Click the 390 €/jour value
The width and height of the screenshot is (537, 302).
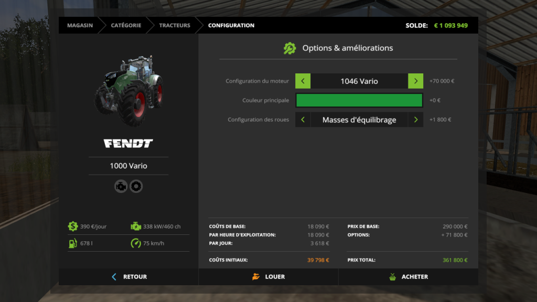click(93, 226)
